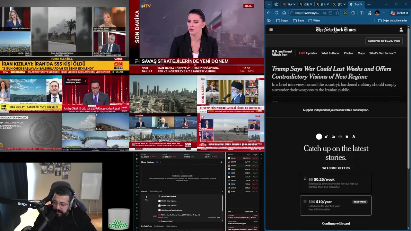Switch to Halka Arzlar tab
Screen dimensions: 411x231
(172, 226)
